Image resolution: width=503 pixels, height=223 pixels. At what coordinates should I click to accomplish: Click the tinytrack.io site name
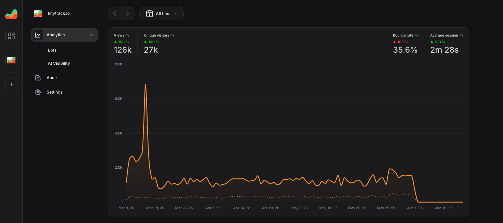(x=59, y=14)
